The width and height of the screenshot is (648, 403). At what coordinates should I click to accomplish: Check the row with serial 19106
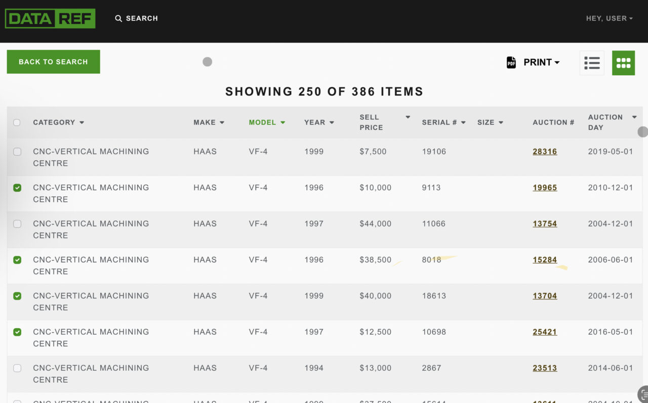(x=17, y=151)
